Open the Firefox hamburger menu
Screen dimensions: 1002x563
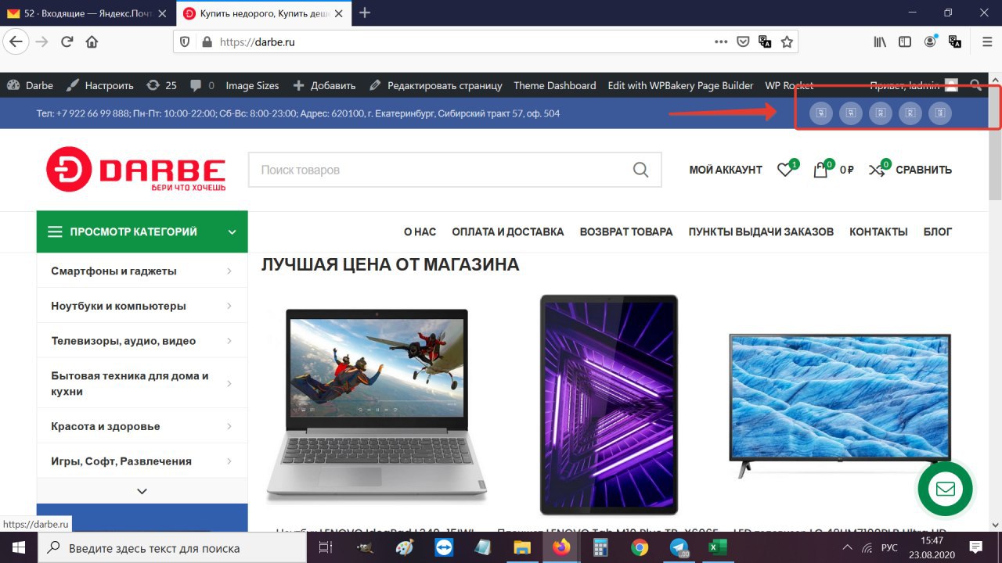[x=987, y=42]
